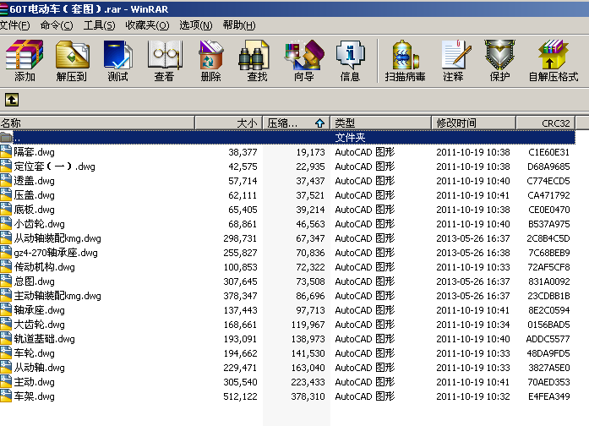Select the file 总图.dwg
This screenshot has height=426, width=589.
pos(34,281)
